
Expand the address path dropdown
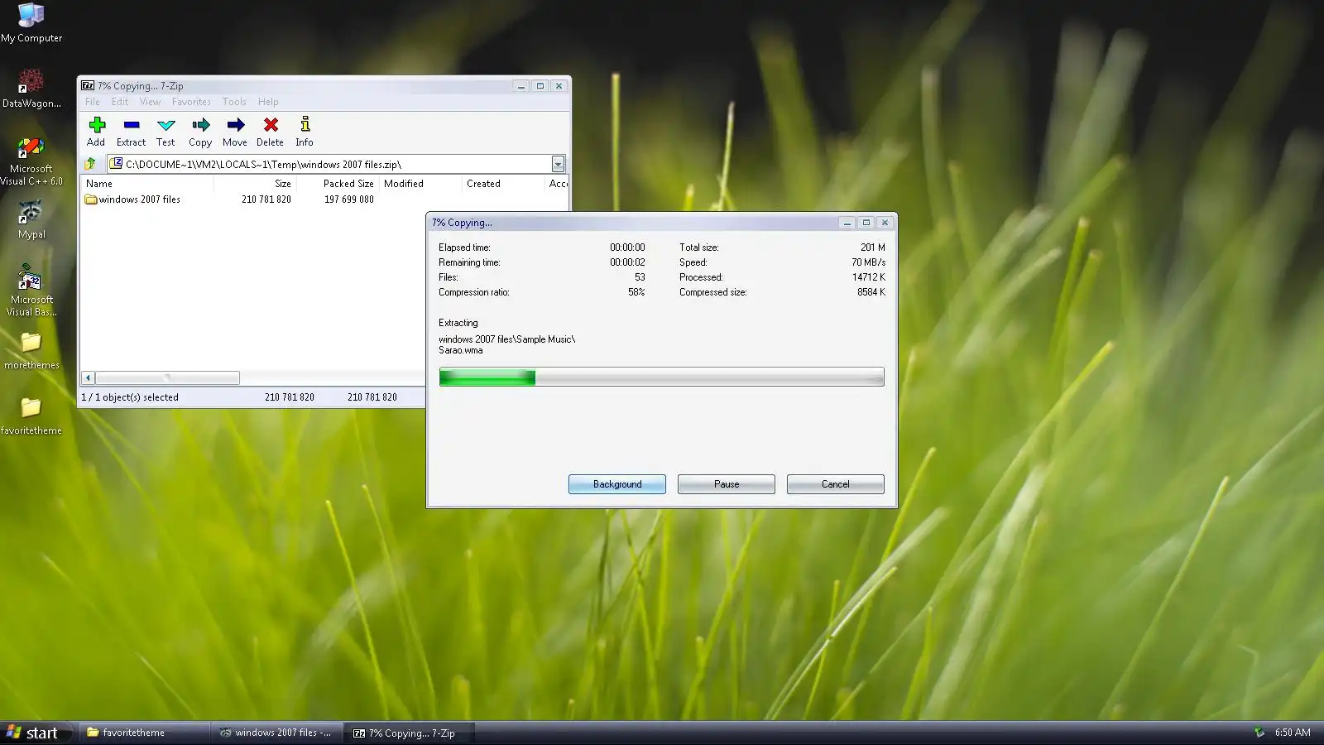pos(558,164)
